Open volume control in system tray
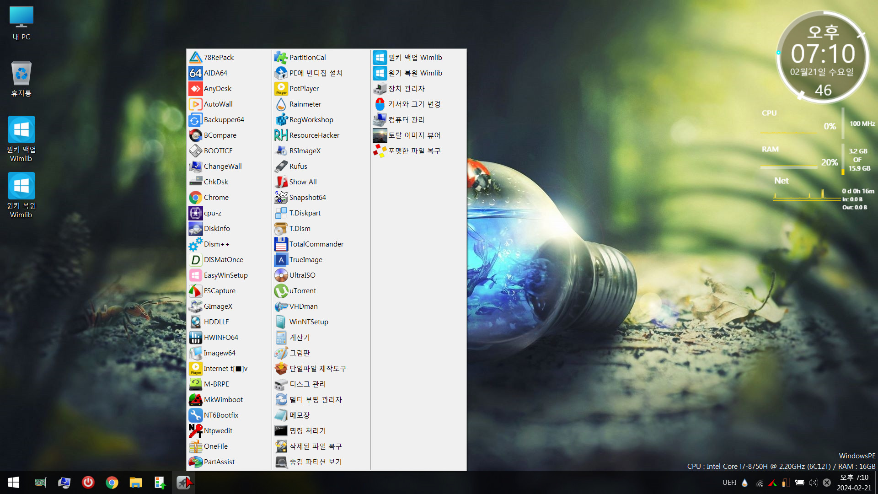 pos(813,483)
